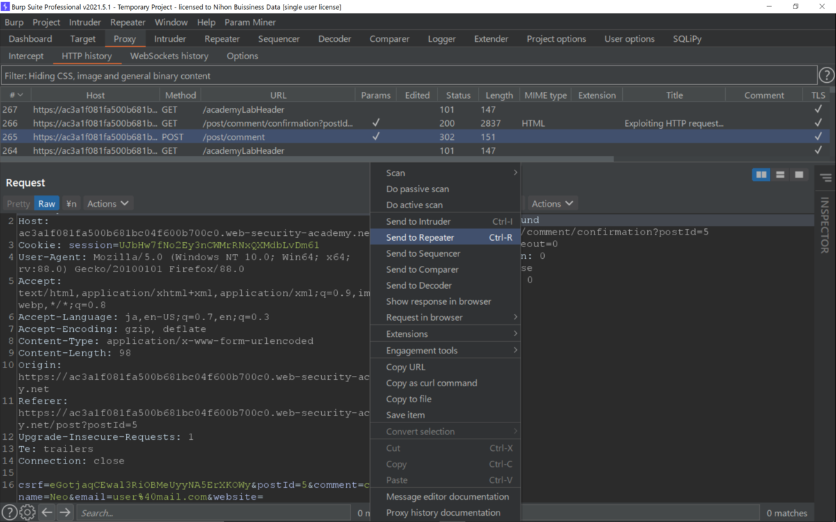Open the Project menu

(47, 22)
